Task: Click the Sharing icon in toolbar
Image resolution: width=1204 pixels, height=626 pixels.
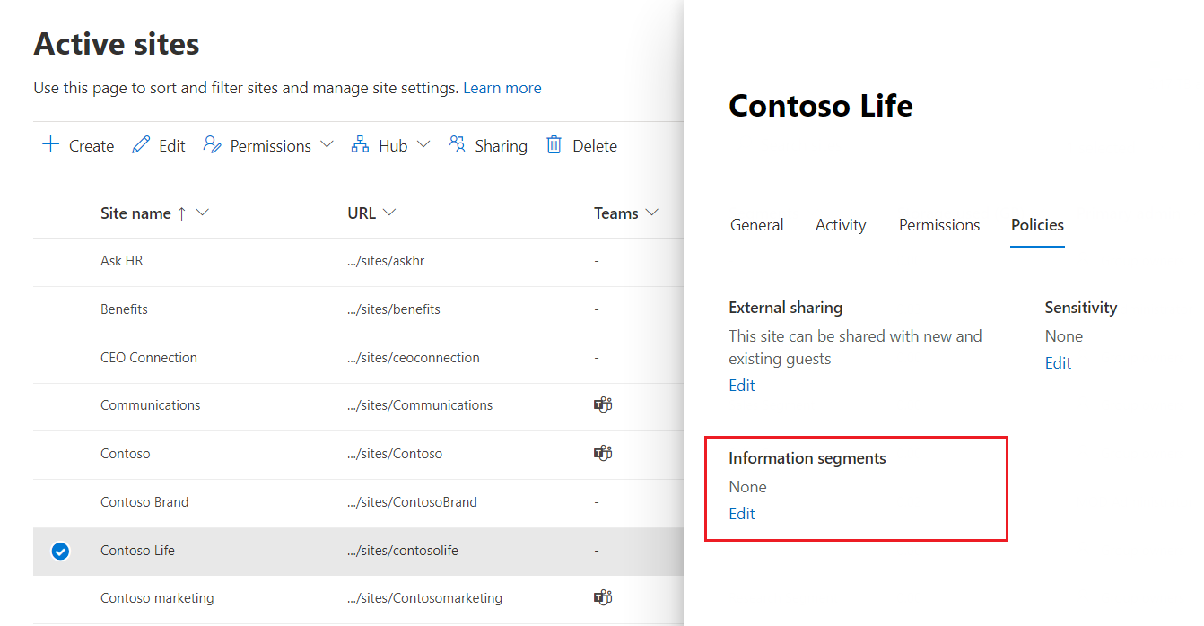Action: [x=458, y=145]
